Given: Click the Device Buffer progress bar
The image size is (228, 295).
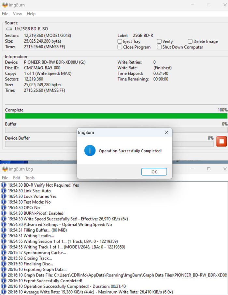Looking at the screenshot, I should pos(109,144).
